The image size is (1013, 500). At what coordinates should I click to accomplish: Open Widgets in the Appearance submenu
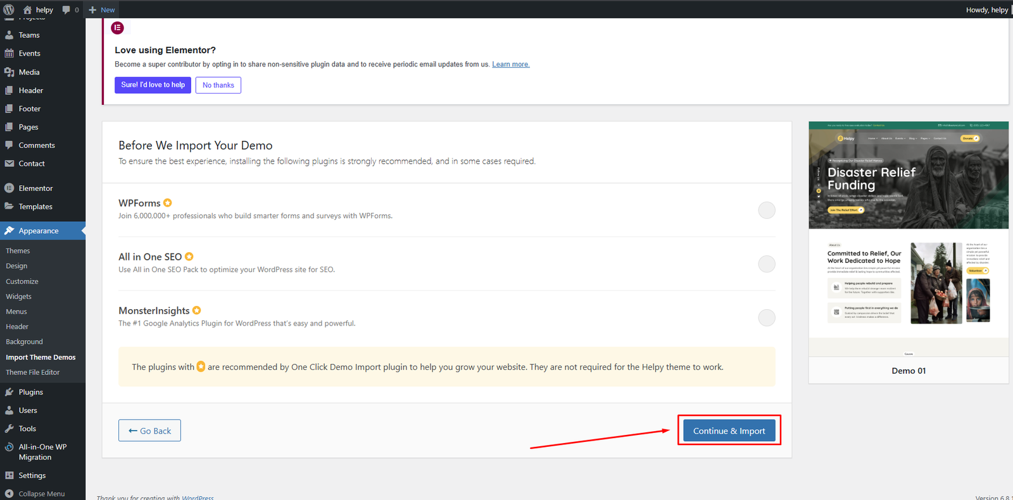coord(18,296)
